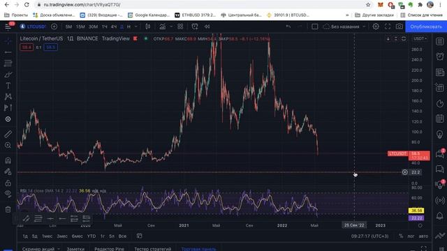Click the go to date icon
Image resolution: width=447 pixels, height=251 pixels.
click(139, 236)
